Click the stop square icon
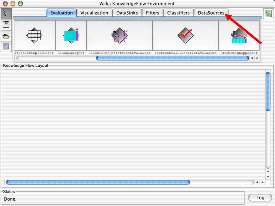The image size is (275, 206). click(6, 47)
